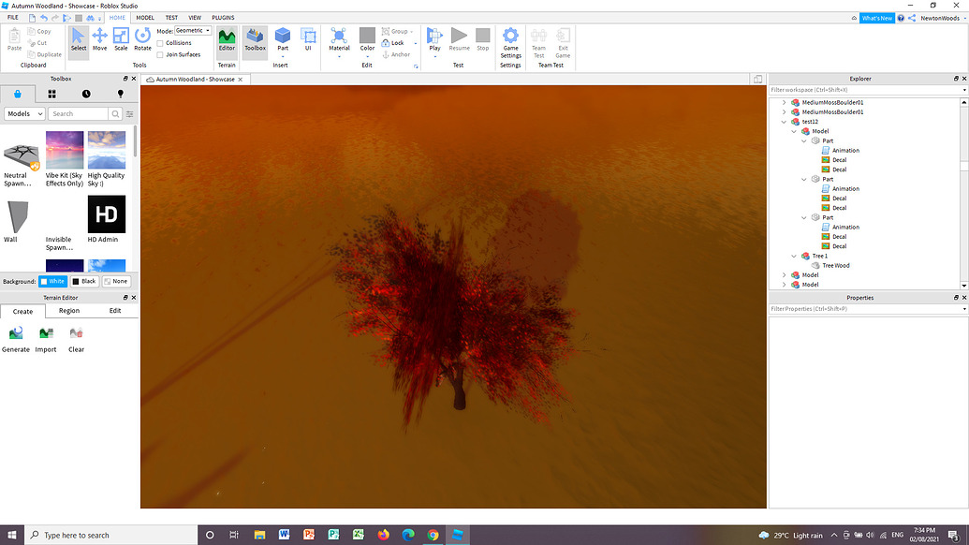
Task: Select White toolbox background
Action: [52, 281]
